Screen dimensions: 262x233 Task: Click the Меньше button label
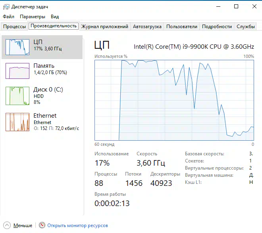tap(23, 225)
